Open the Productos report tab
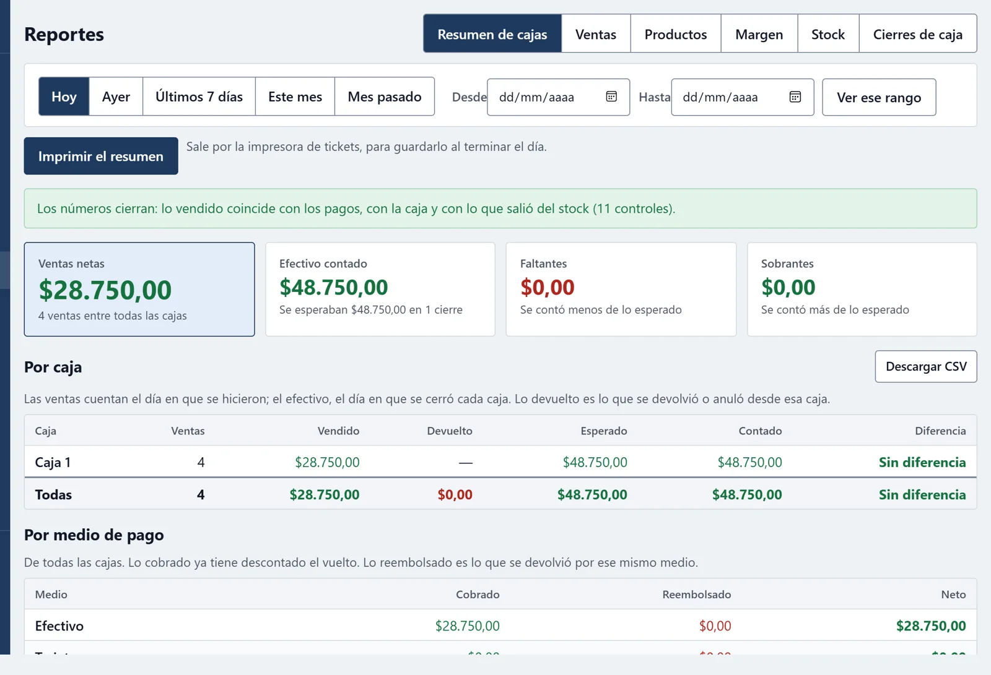This screenshot has height=675, width=991. [x=676, y=34]
